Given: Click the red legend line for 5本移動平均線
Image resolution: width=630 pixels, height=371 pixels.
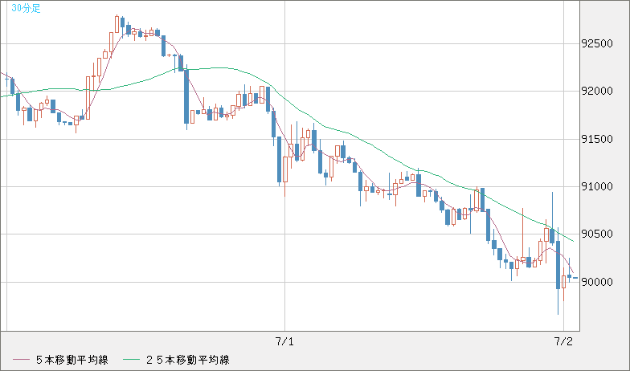Looking at the screenshot, I should click(x=21, y=360).
